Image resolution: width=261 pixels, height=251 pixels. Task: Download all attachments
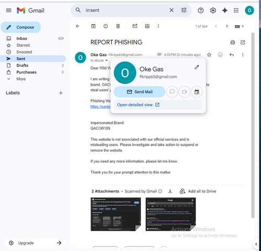(170, 191)
